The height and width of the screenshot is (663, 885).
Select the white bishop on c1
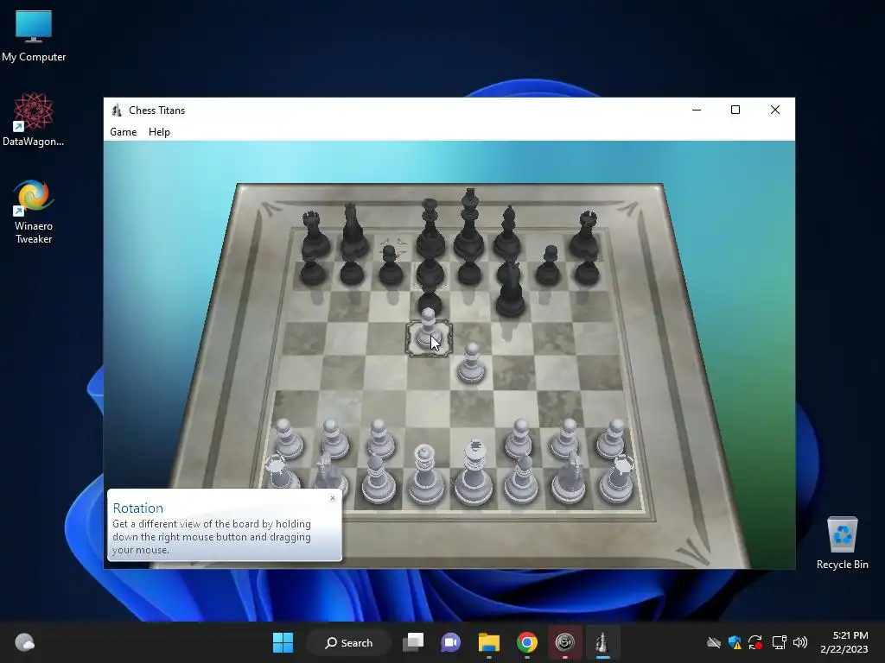pyautogui.click(x=379, y=478)
